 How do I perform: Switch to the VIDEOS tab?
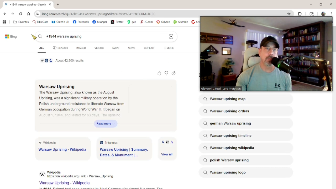(x=99, y=48)
